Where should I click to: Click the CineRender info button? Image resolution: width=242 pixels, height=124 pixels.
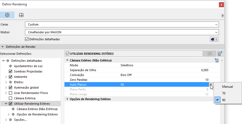point(214,39)
